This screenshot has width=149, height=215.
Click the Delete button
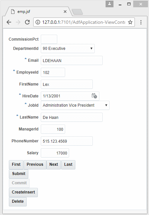pyautogui.click(x=18, y=201)
